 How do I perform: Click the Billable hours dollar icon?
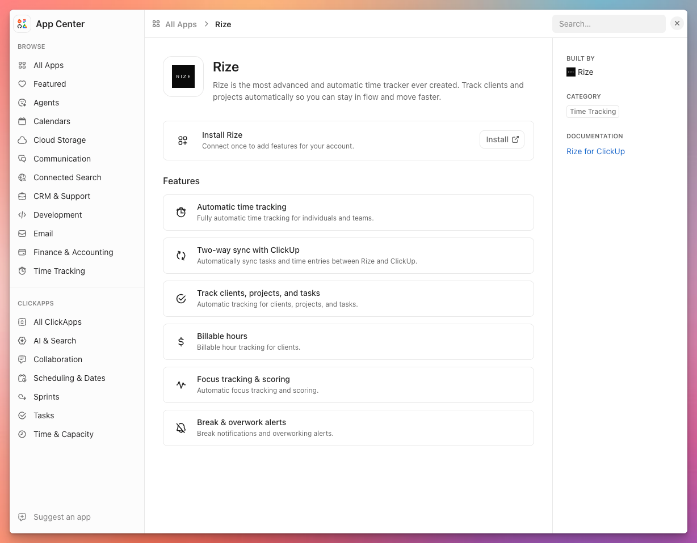pos(181,342)
